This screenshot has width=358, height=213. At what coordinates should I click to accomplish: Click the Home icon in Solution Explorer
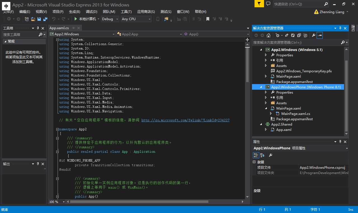tap(268, 35)
